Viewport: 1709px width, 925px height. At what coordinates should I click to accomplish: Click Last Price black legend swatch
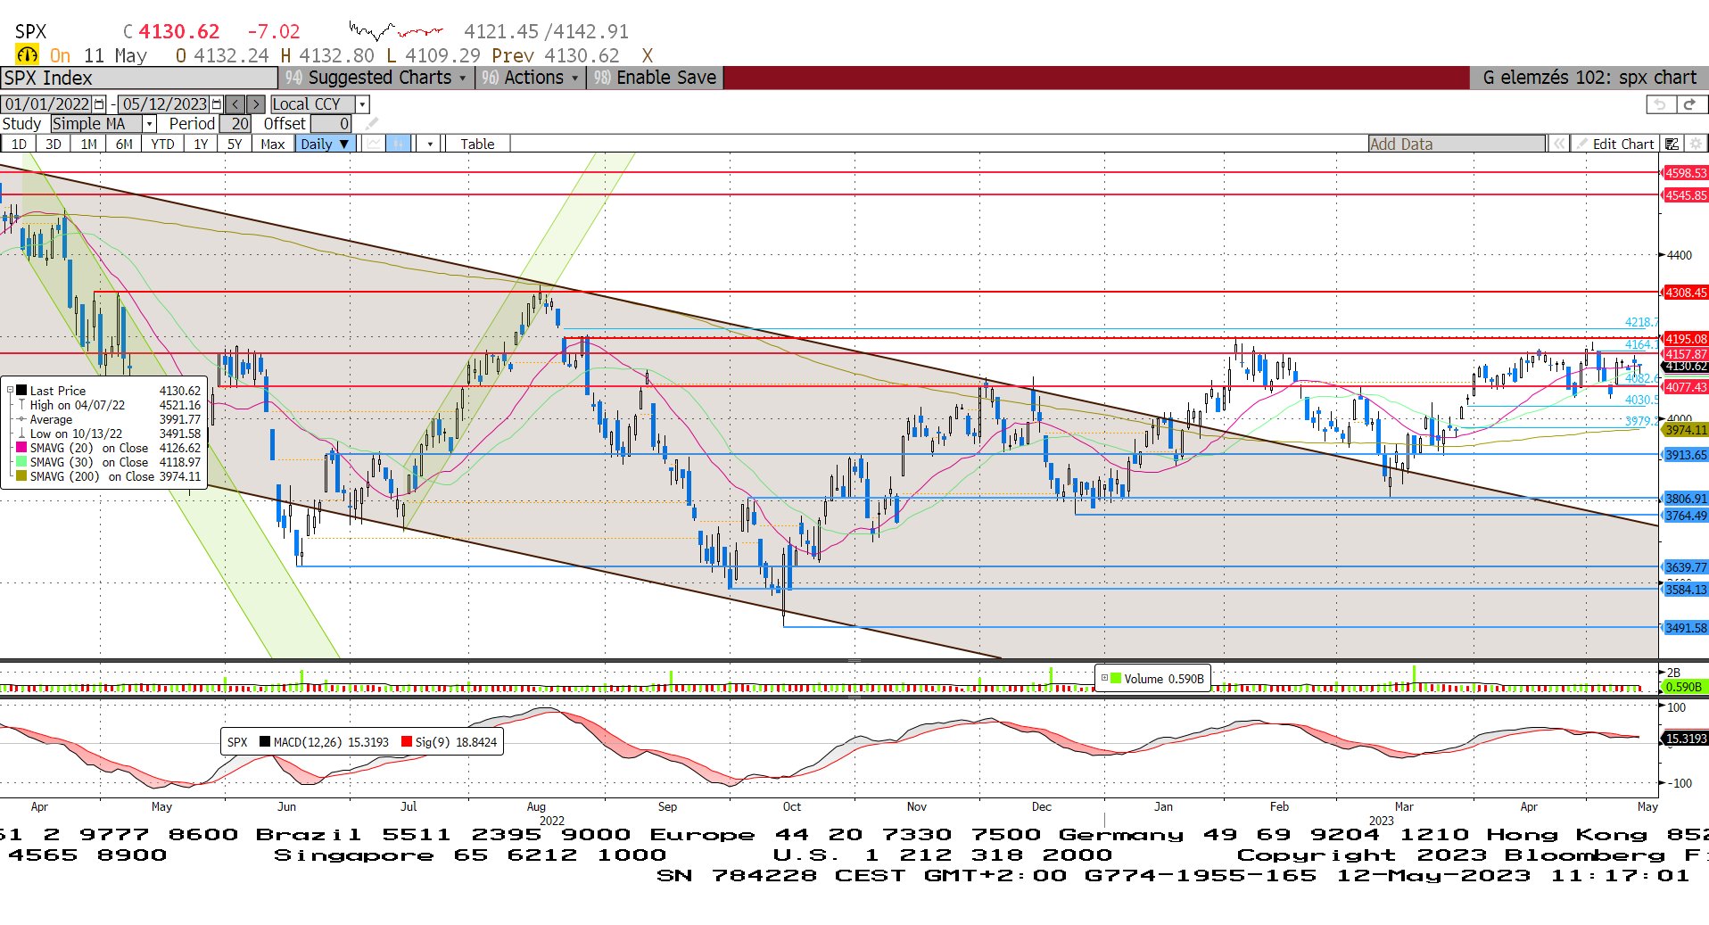(x=21, y=391)
